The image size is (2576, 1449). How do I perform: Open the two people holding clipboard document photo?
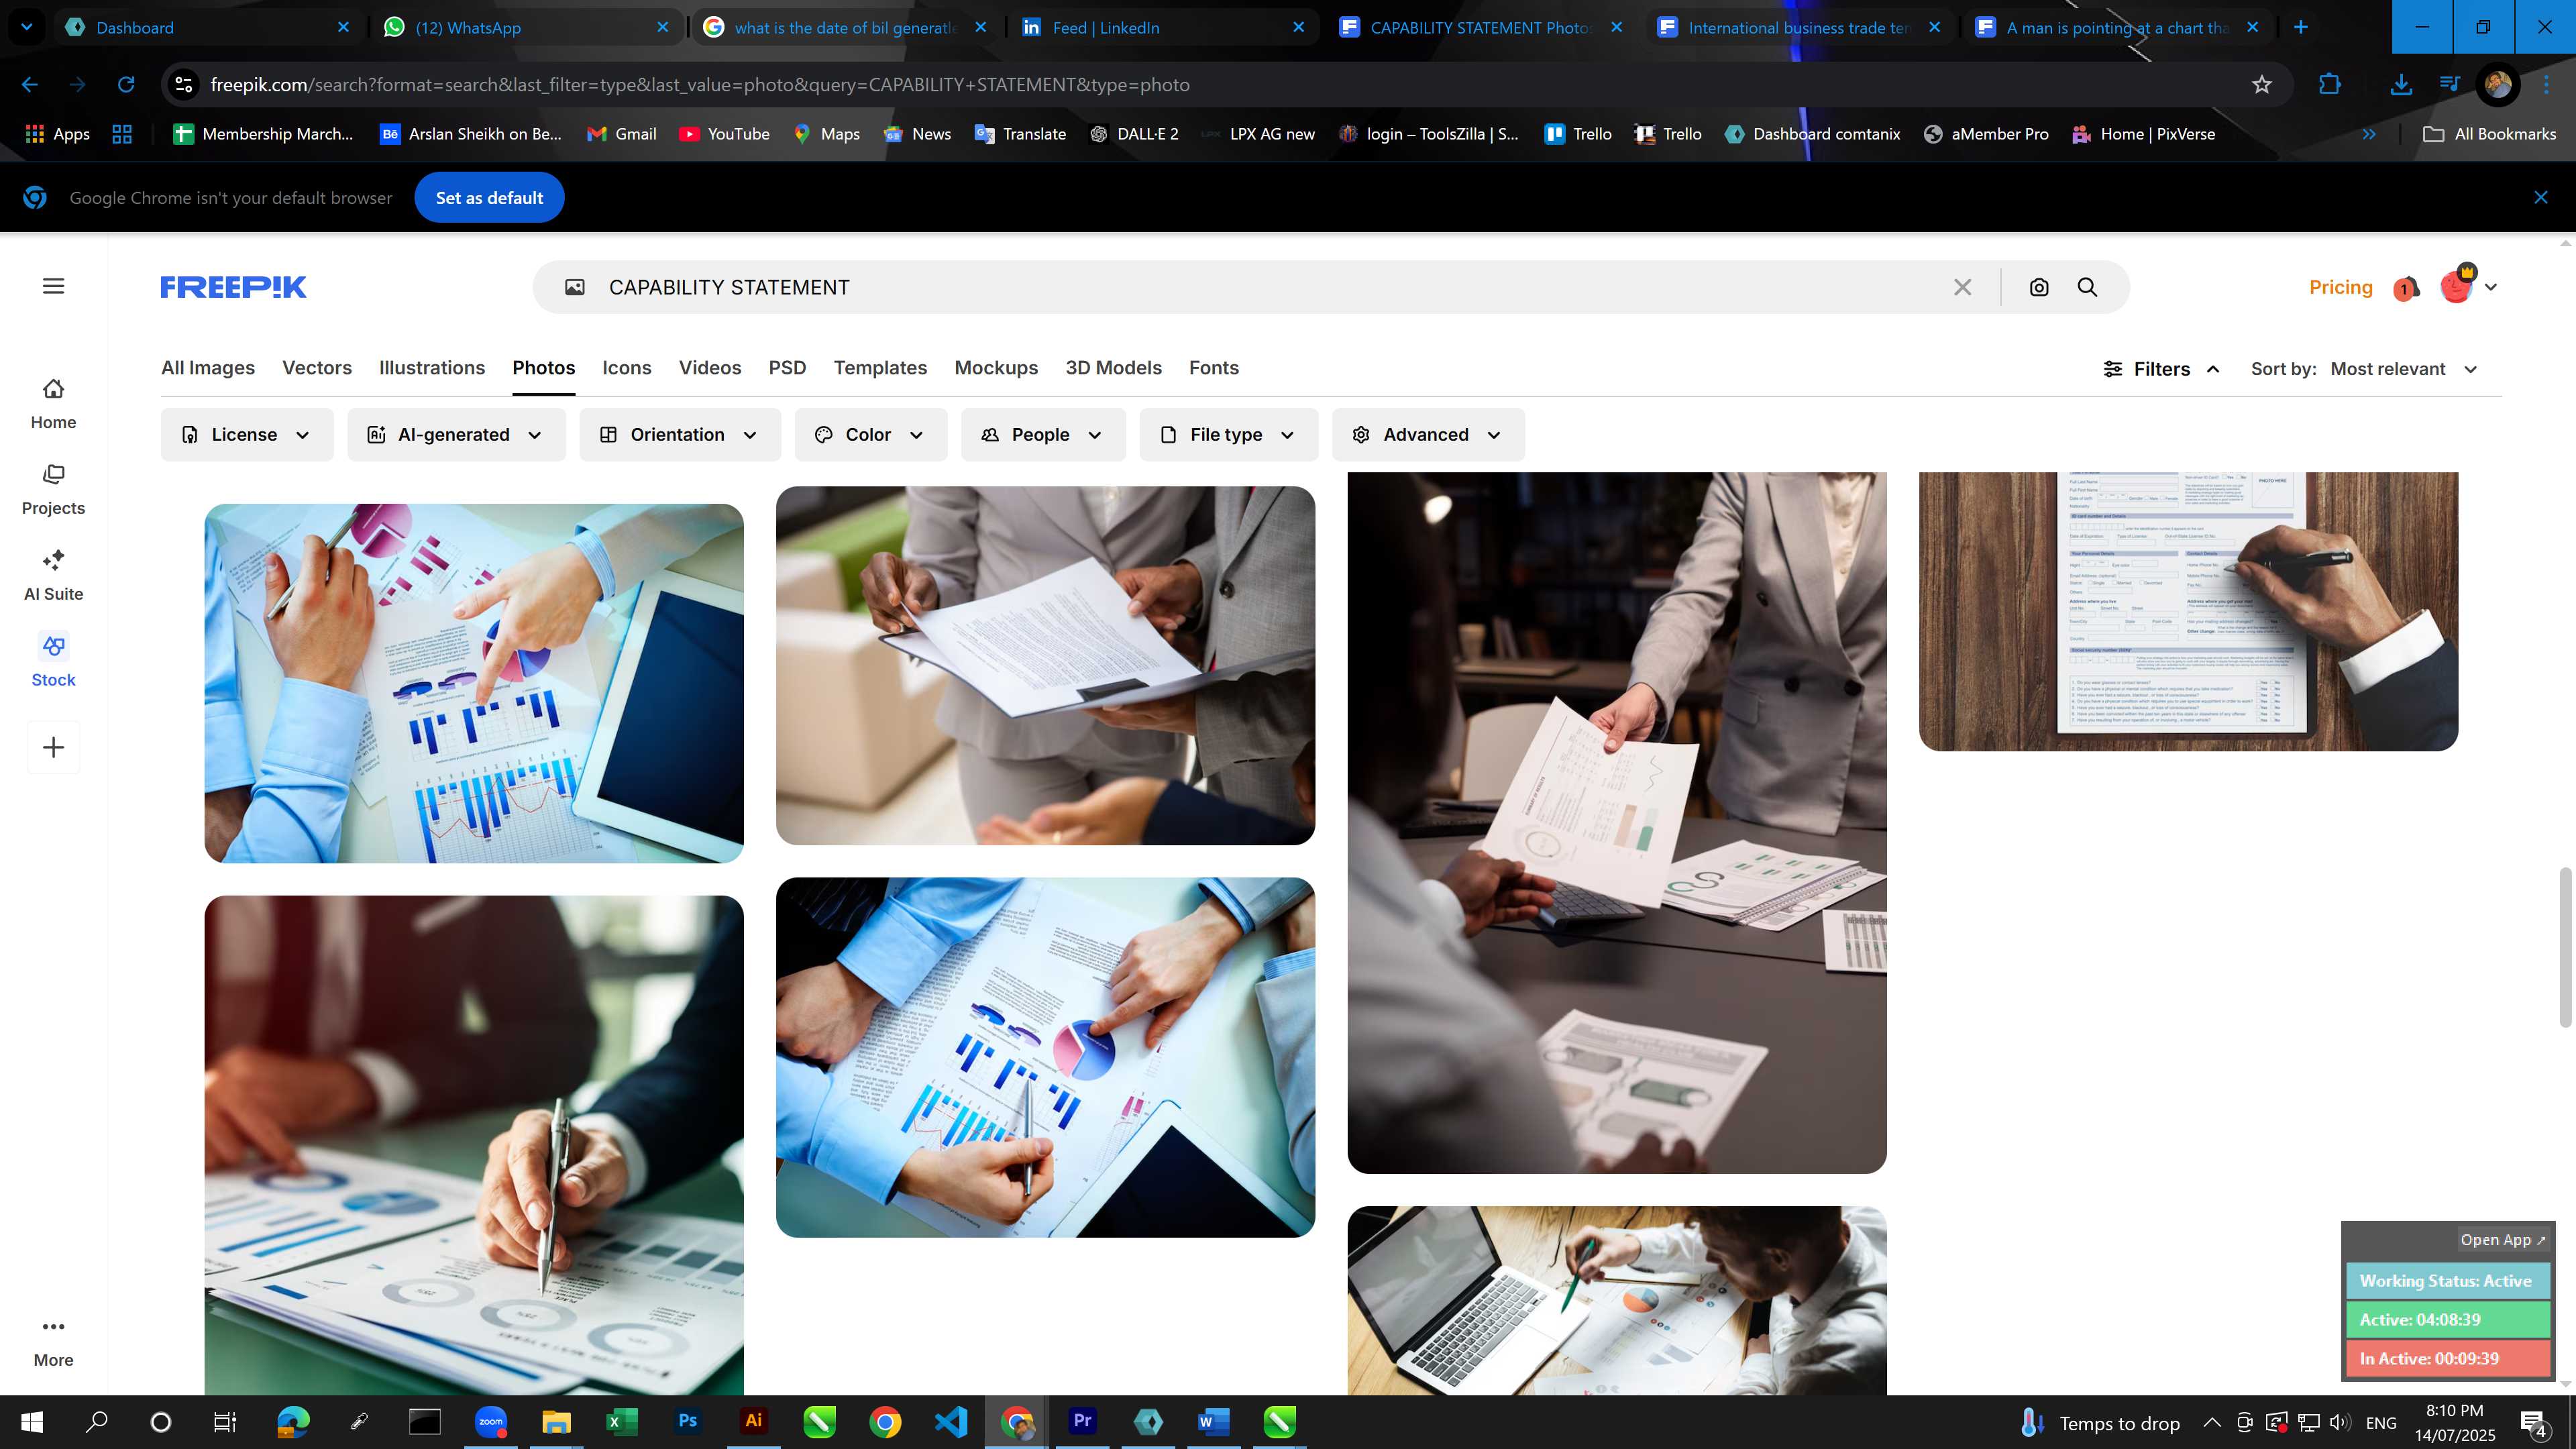(1045, 665)
